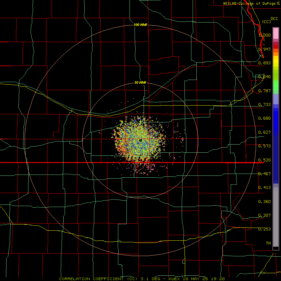Click the 19:20 timestamp in caption
The image size is (281, 281).
tap(217, 279)
